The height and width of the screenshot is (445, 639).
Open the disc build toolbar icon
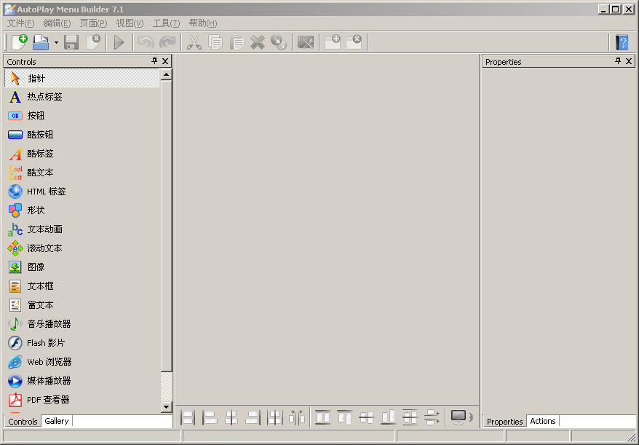[279, 42]
